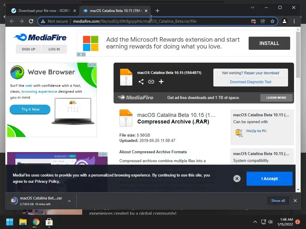Open Download Diagnostic Tool link

[251, 82]
